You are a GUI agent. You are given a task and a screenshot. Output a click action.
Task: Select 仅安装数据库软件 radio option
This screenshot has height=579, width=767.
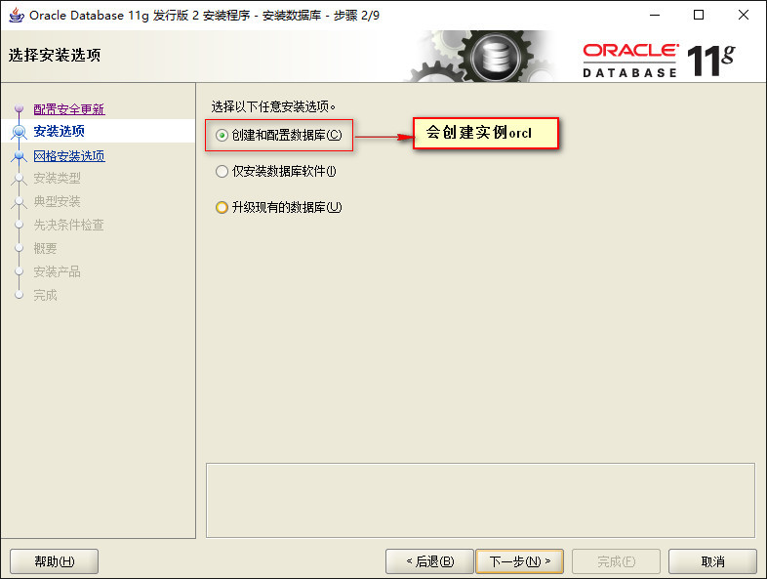click(222, 171)
